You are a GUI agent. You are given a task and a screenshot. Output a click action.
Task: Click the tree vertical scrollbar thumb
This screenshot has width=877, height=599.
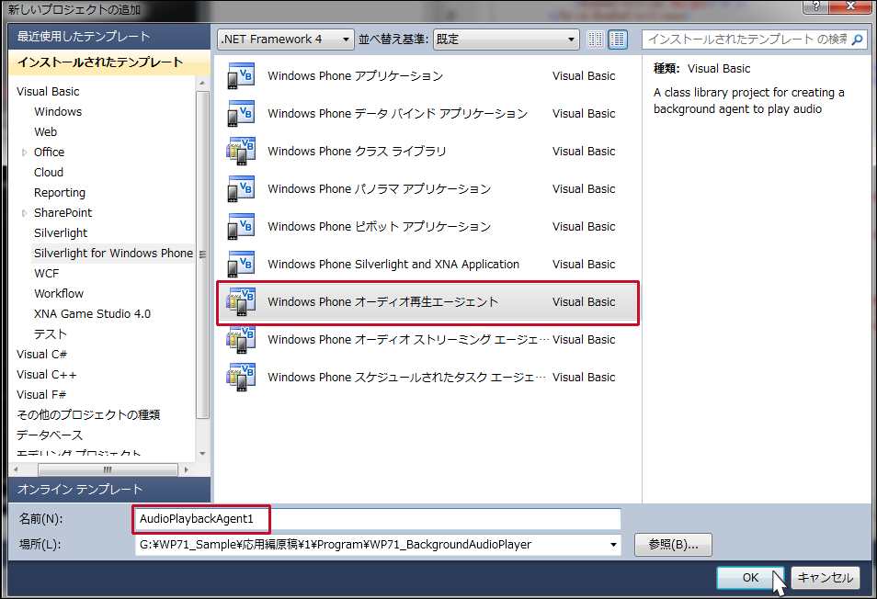pos(202,254)
